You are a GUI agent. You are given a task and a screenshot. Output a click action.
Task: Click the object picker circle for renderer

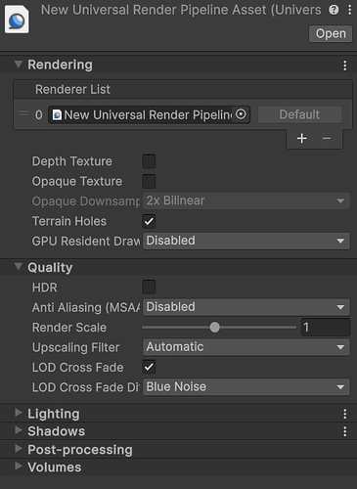pos(241,114)
